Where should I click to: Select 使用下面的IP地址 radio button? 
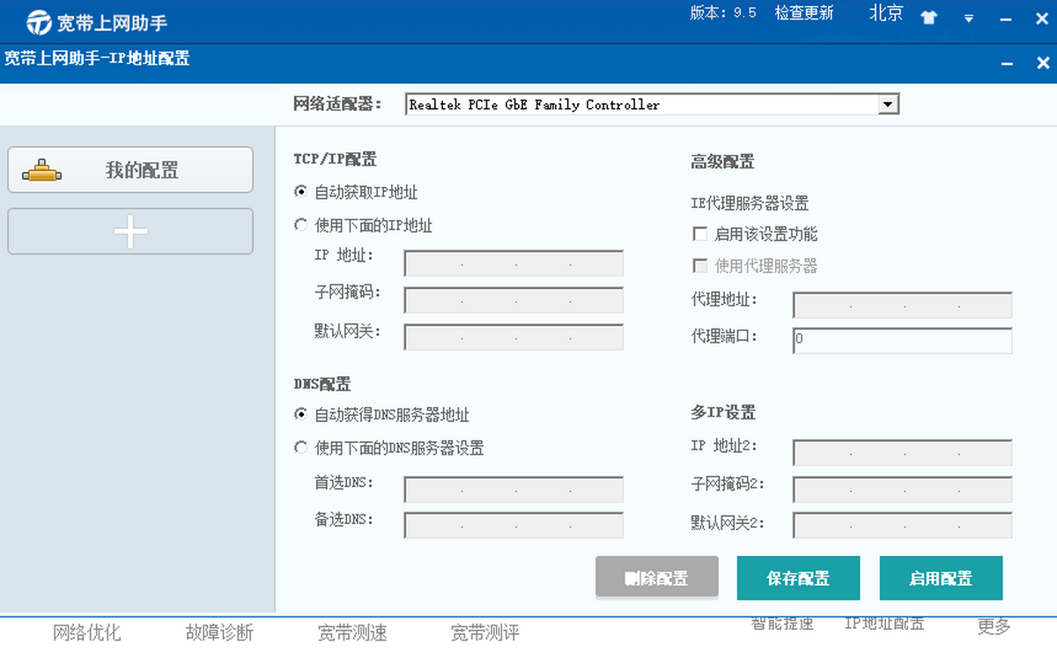pyautogui.click(x=300, y=225)
